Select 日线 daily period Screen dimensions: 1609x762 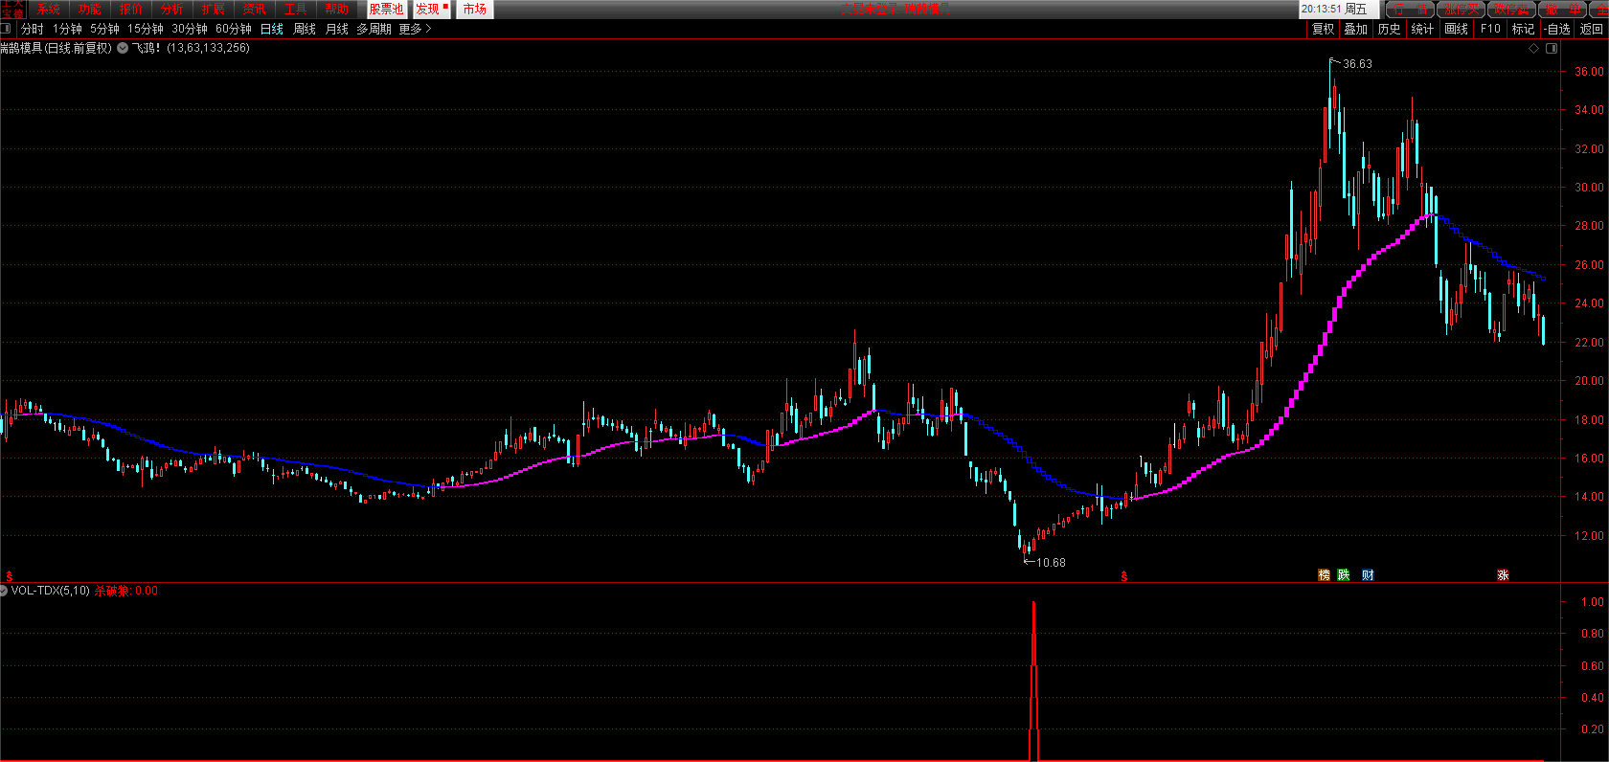[272, 29]
